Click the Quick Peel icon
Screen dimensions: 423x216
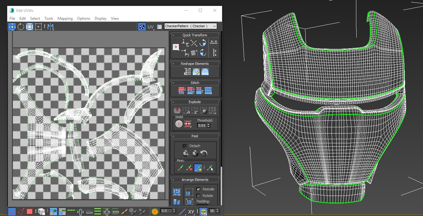coord(186,154)
